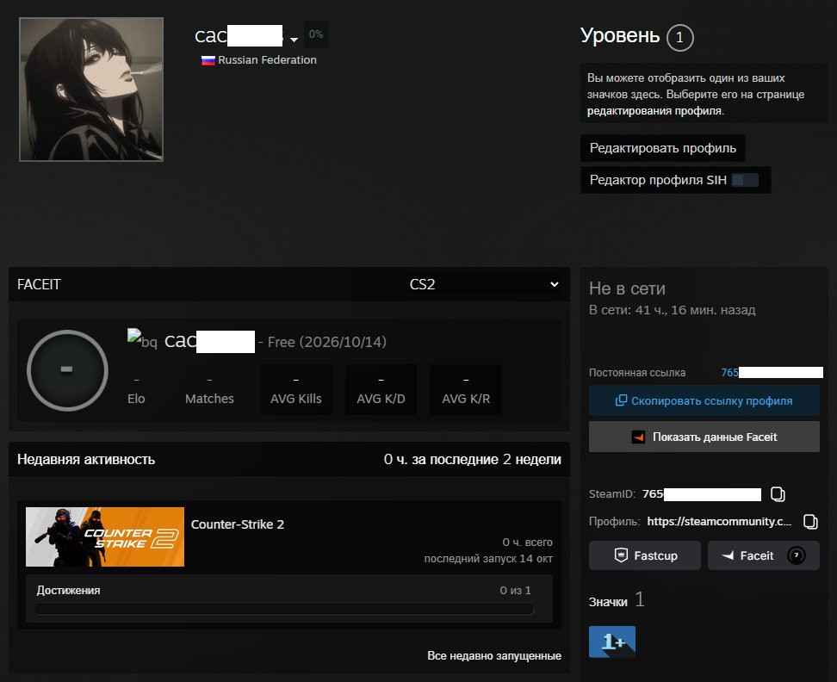This screenshot has height=682, width=837.
Task: Open 'Редактор профиля SIH' button
Action: pyautogui.click(x=675, y=180)
